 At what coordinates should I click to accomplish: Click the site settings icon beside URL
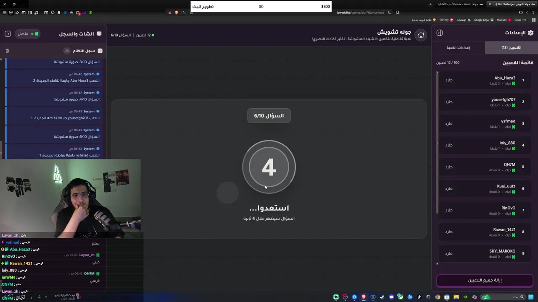pyautogui.click(x=389, y=13)
